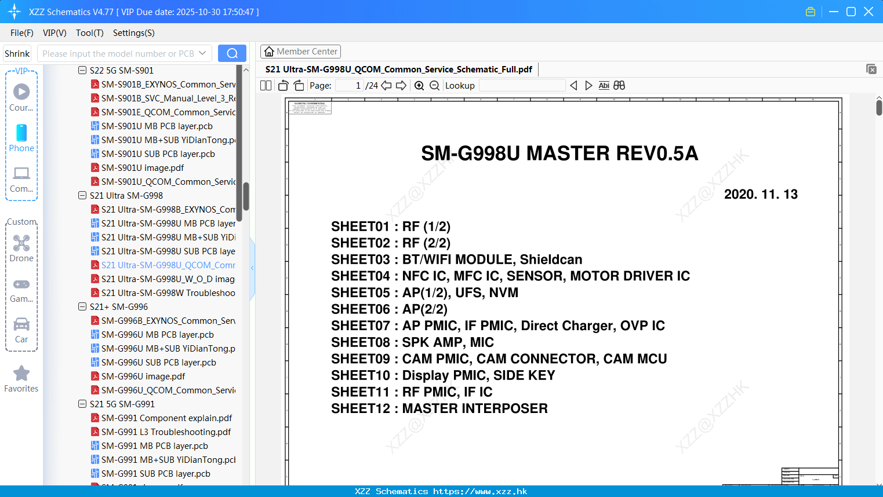Click the binoculars search icon
This screenshot has height=497, width=883.
(x=619, y=86)
